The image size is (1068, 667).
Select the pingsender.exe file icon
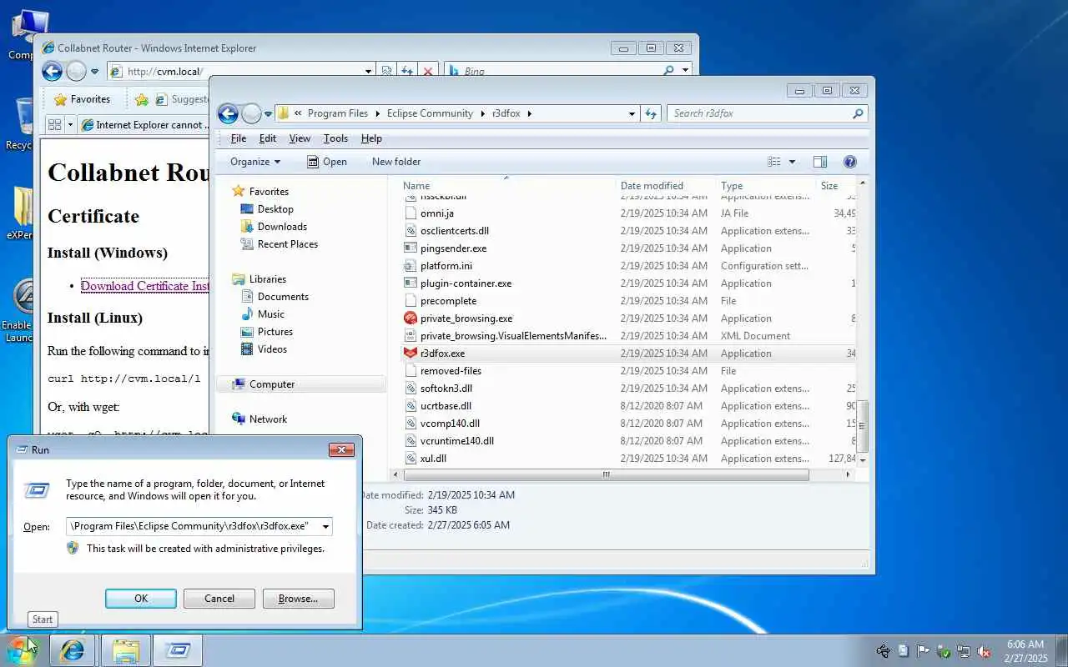pyautogui.click(x=410, y=248)
